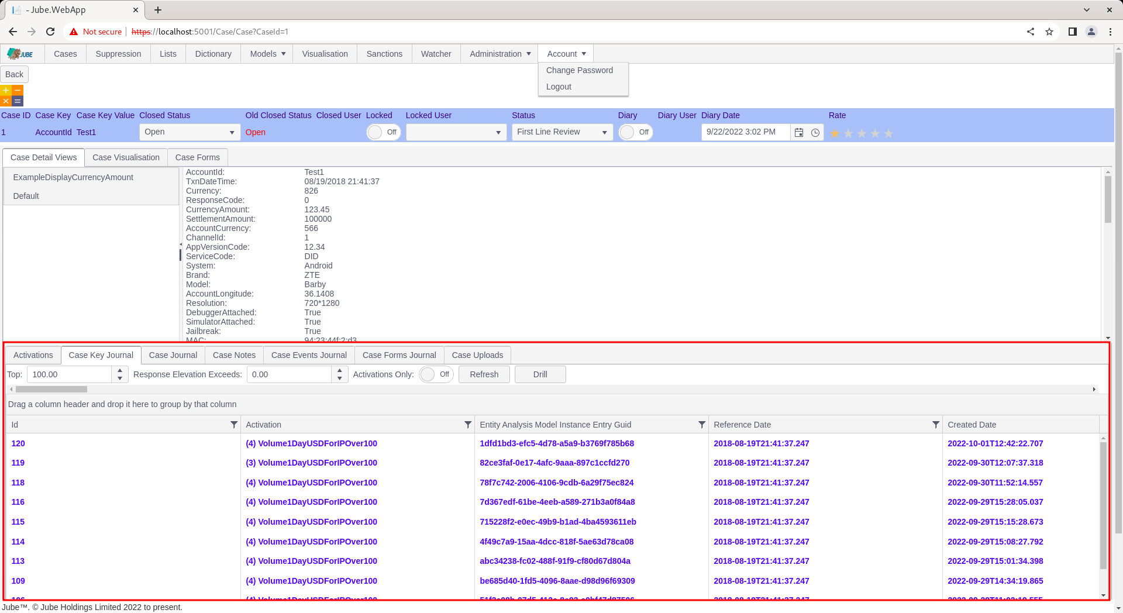The image size is (1123, 613).
Task: Set the Rate to three stars
Action: pos(862,133)
